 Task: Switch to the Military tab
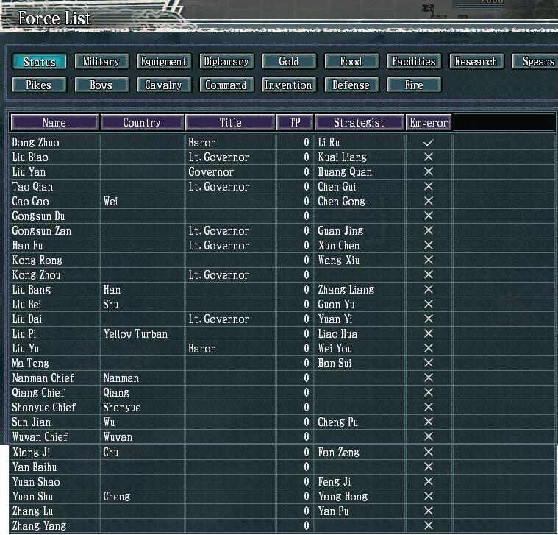(x=101, y=62)
